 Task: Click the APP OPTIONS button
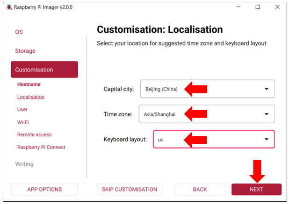[x=44, y=189]
